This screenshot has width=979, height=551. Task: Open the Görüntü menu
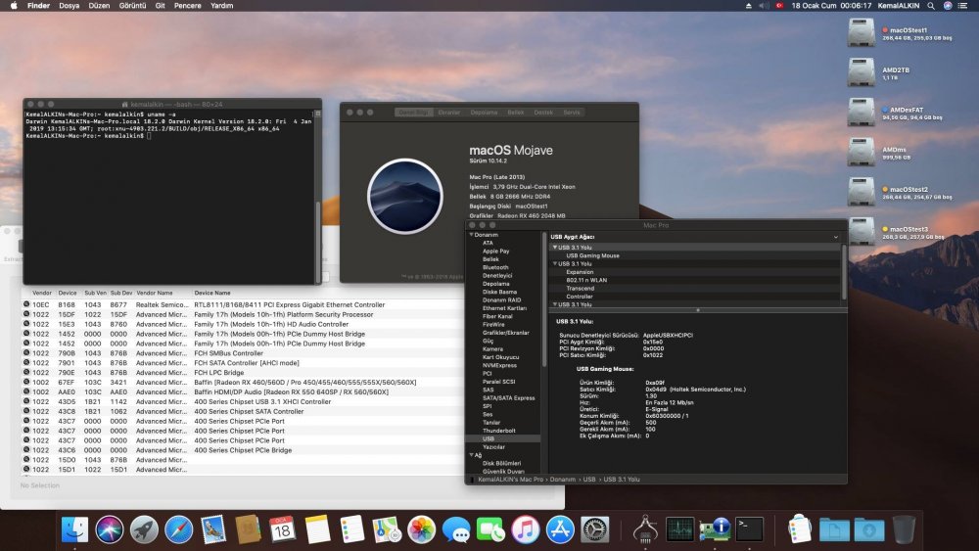tap(132, 6)
